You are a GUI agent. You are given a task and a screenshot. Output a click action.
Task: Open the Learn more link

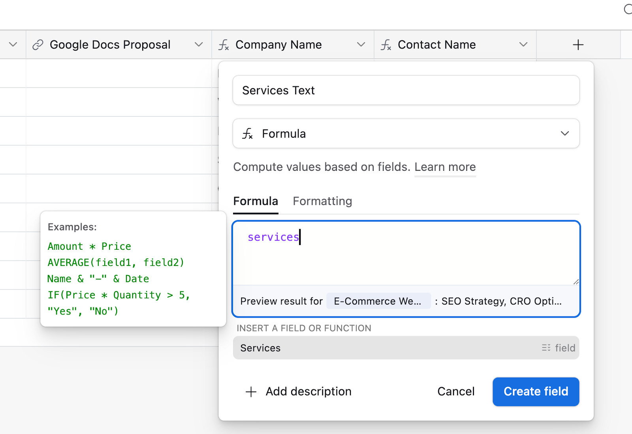[x=445, y=167]
